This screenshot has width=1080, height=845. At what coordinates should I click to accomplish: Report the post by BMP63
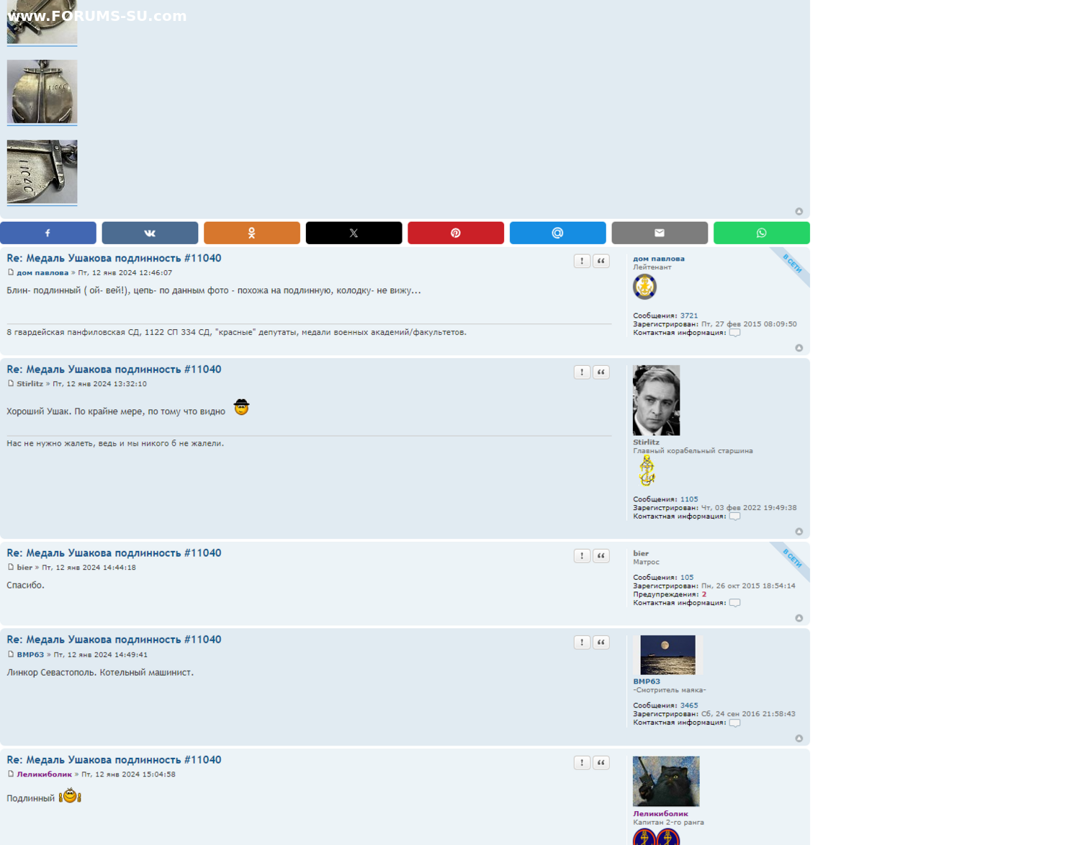tap(582, 643)
